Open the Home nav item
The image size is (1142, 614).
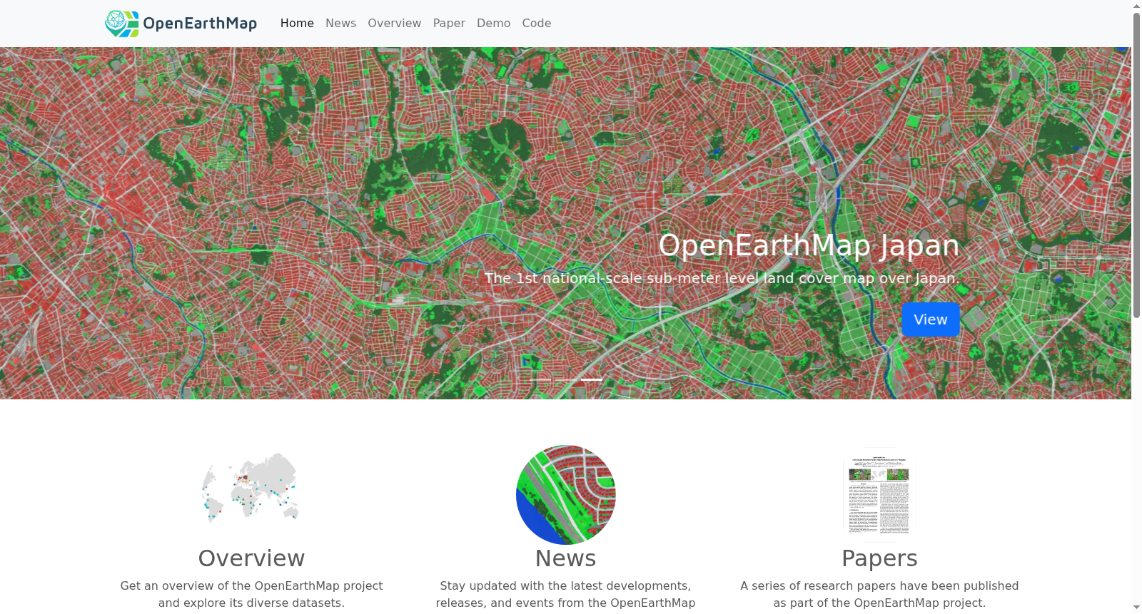[297, 24]
